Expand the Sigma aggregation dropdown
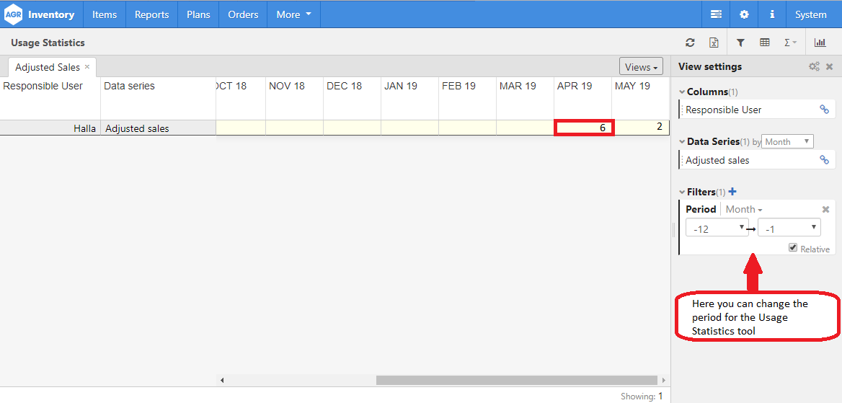 tap(790, 43)
